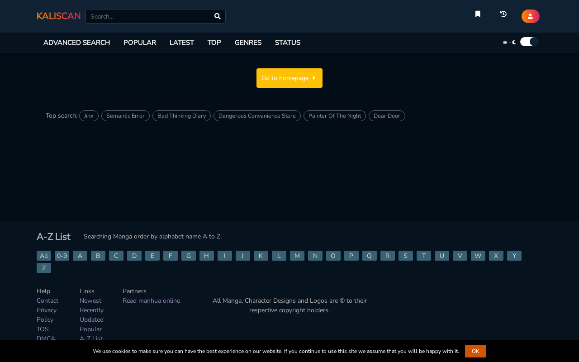Open TOP menu item
The height and width of the screenshot is (362, 579).
pos(214,43)
